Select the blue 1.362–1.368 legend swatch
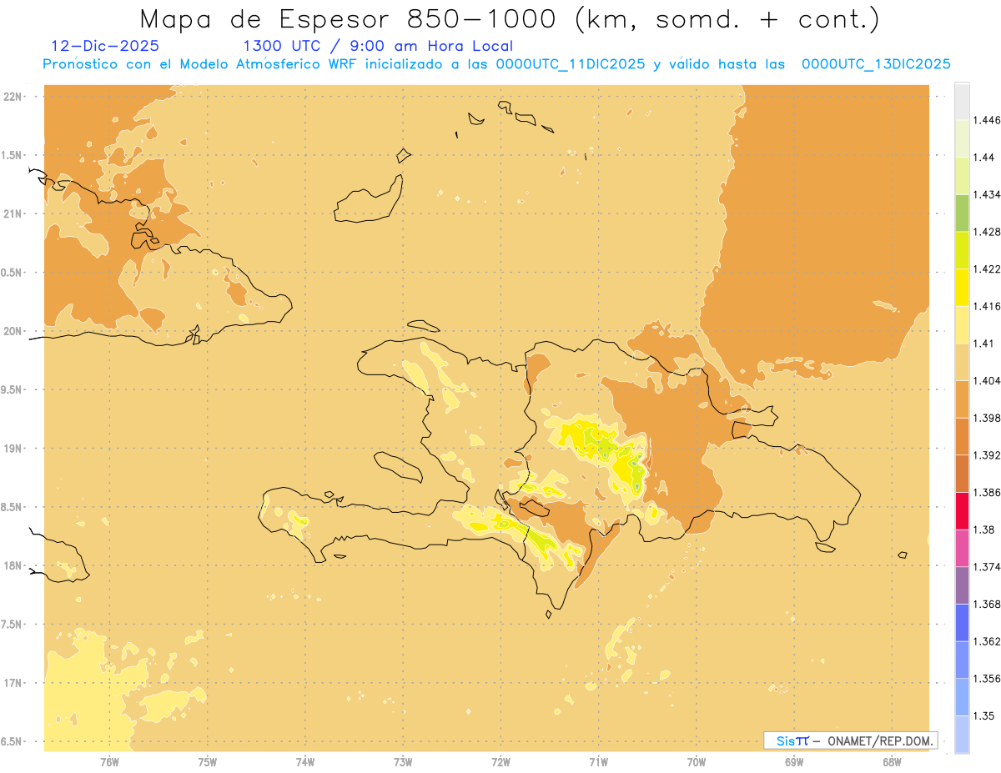The image size is (1001, 773). (962, 623)
